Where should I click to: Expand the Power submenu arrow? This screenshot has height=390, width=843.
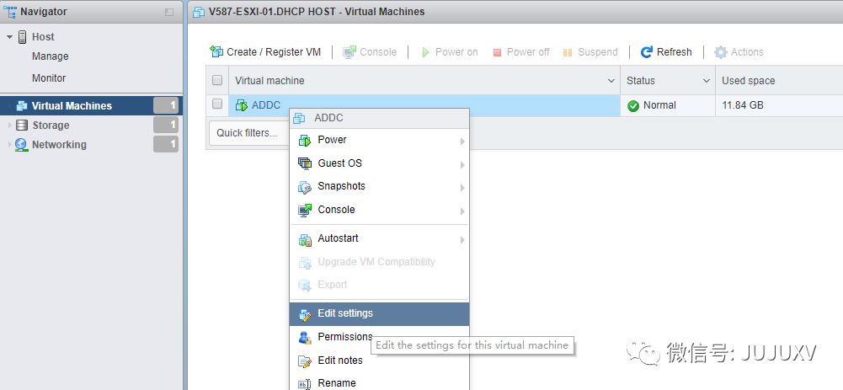click(462, 142)
